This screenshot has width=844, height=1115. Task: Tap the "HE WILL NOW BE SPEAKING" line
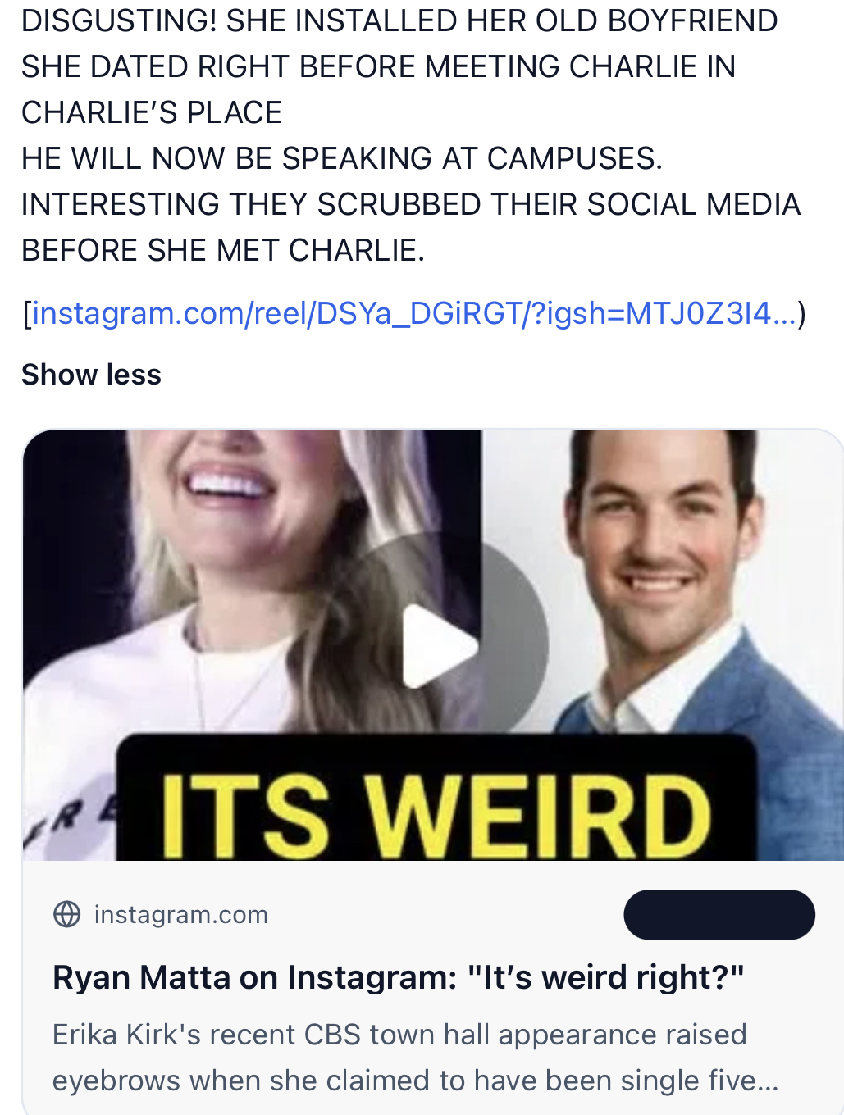(x=341, y=158)
